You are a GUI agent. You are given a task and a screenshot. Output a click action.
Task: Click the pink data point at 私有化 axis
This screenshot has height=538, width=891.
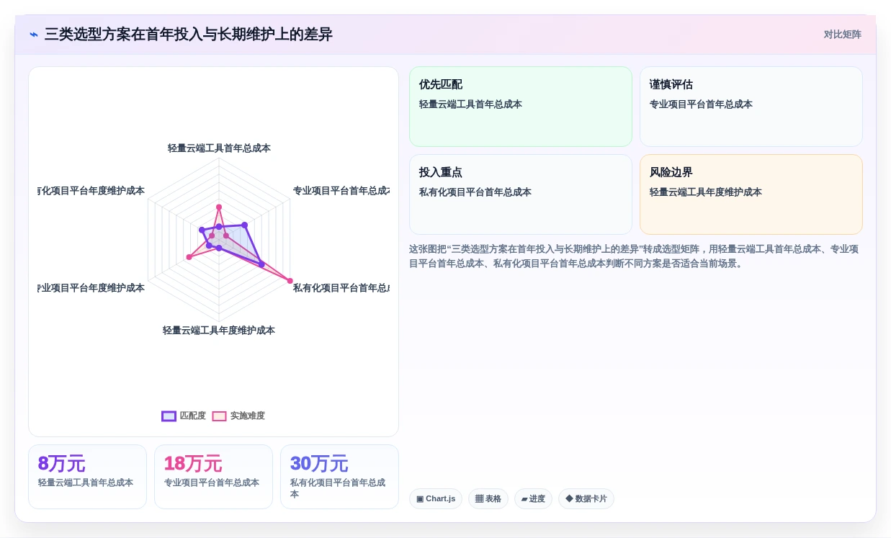coord(290,281)
